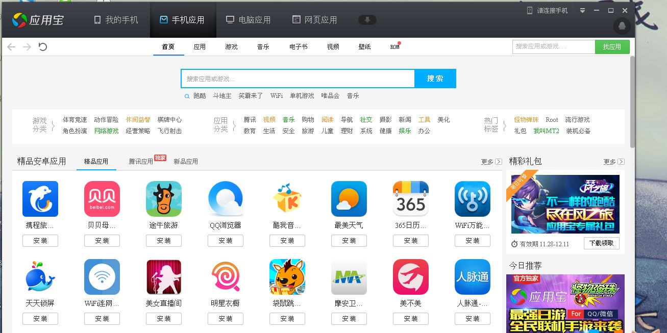Open the 我叫MT2 hot tag
This screenshot has height=333, width=667.
546,131
